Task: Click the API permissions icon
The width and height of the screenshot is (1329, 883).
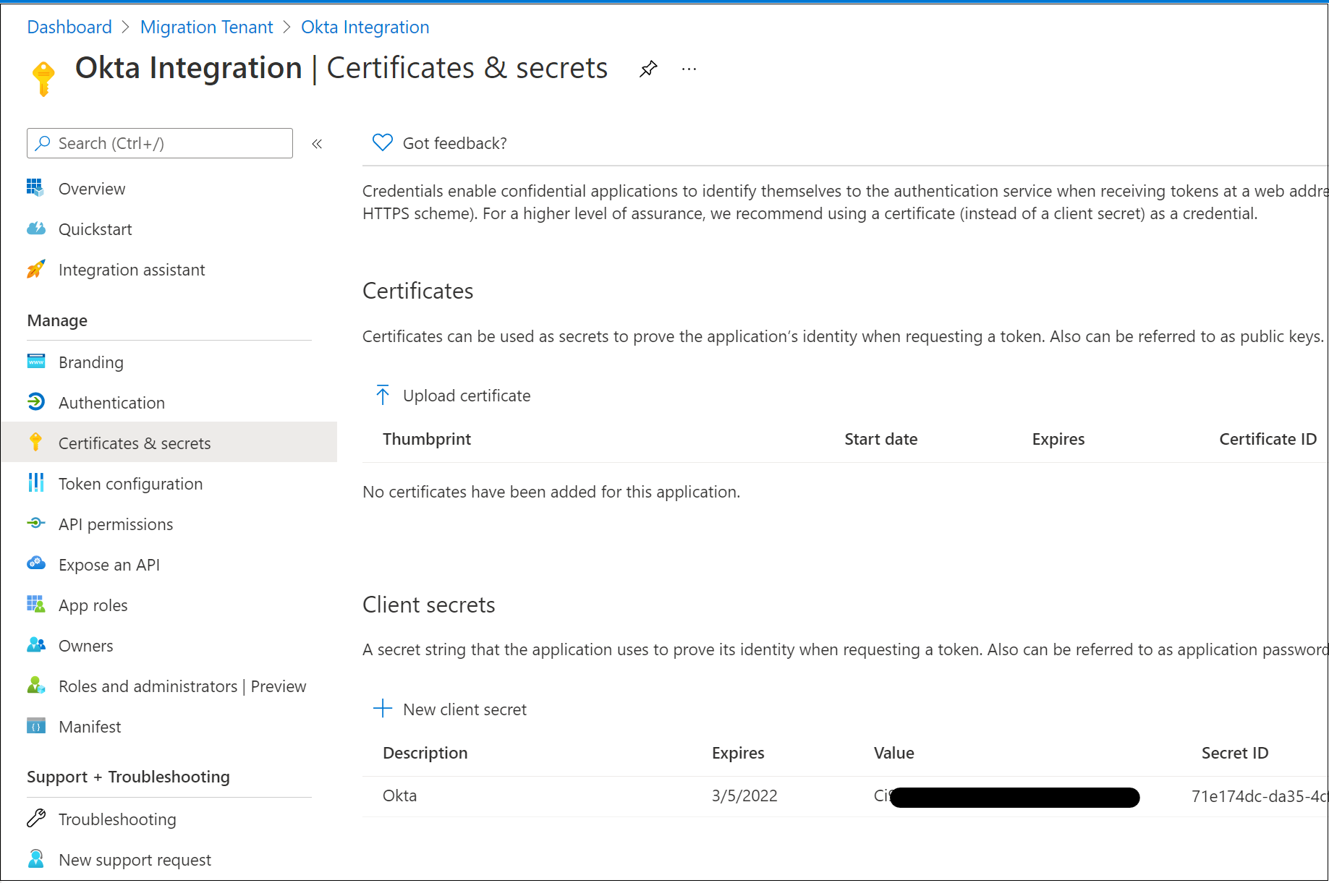Action: 35,523
